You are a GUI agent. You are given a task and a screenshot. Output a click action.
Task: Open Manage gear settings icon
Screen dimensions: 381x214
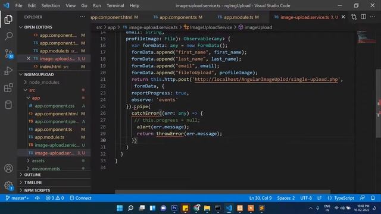tap(8, 185)
